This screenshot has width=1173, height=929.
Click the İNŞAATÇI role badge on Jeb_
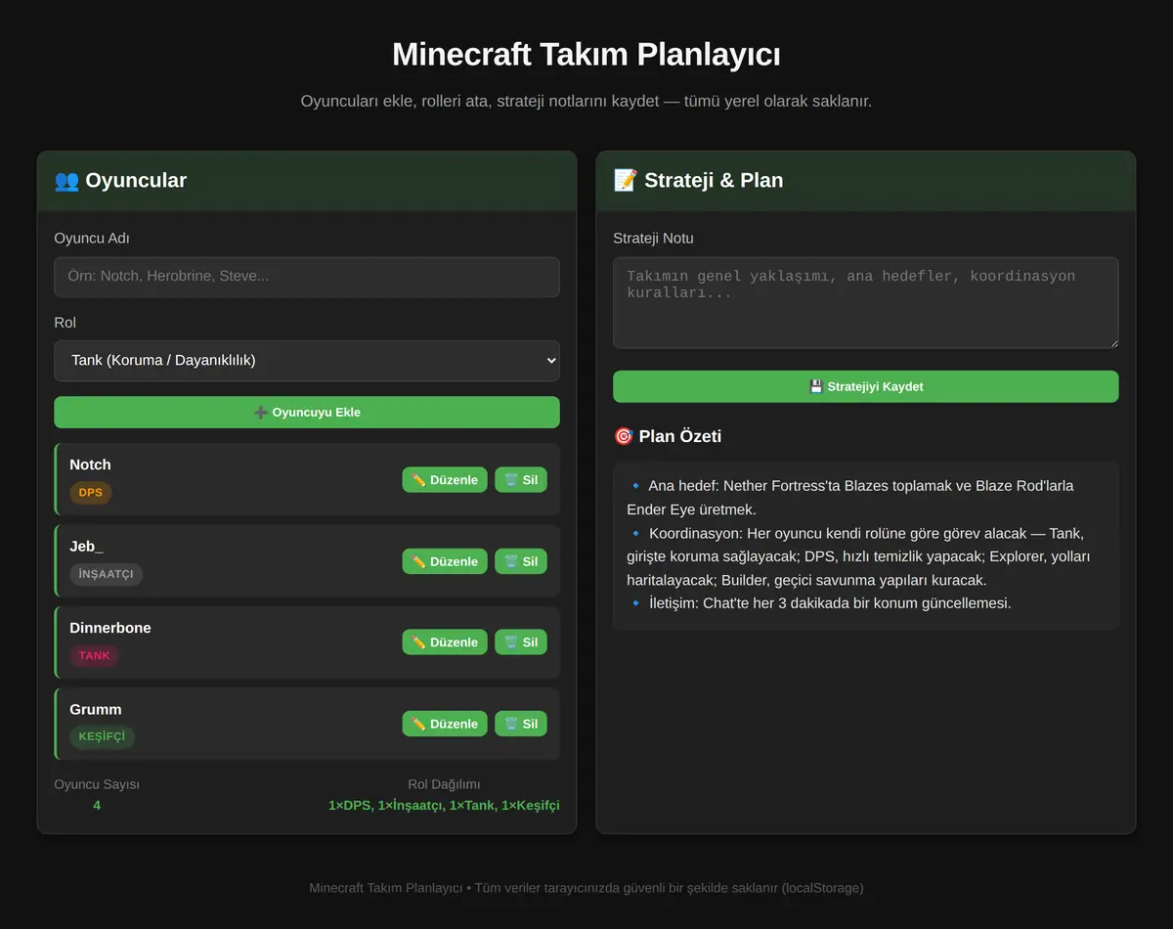[106, 574]
